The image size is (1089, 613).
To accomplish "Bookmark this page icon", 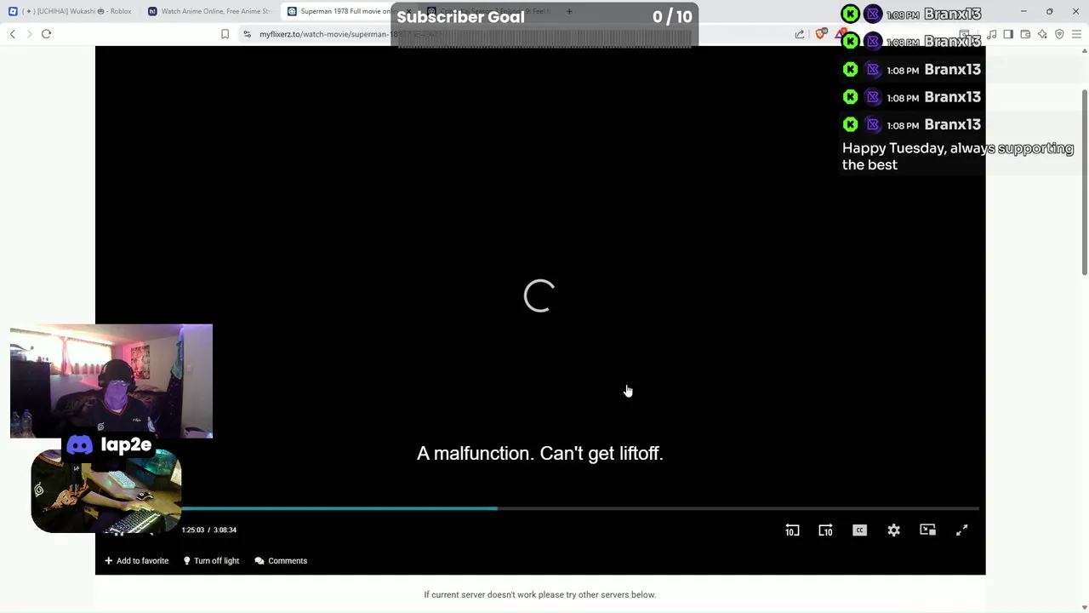I will pos(225,34).
